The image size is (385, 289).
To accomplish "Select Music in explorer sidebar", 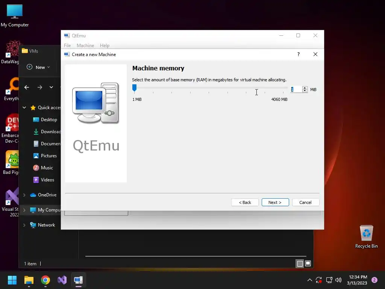I will pos(43,168).
